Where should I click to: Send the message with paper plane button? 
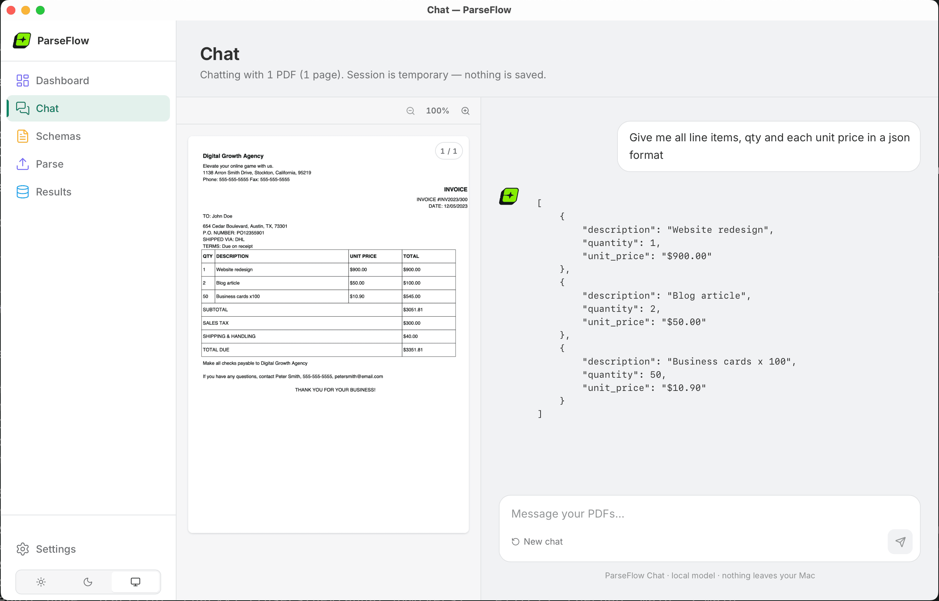click(x=900, y=542)
